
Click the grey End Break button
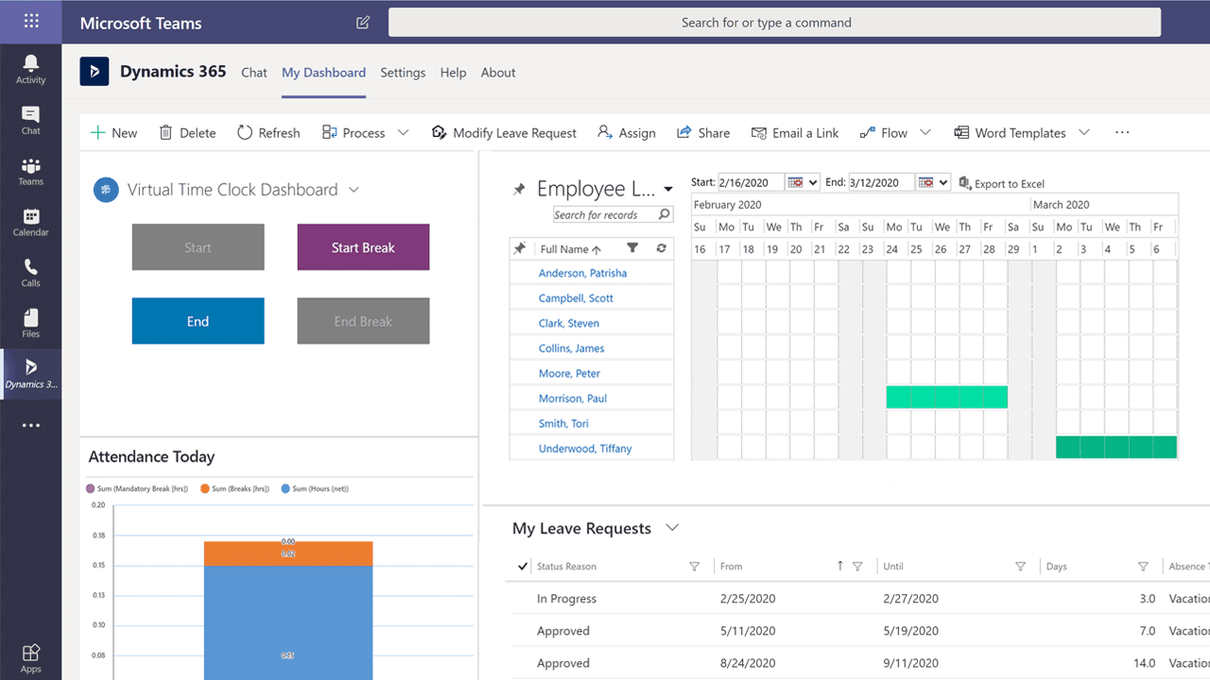(x=363, y=321)
